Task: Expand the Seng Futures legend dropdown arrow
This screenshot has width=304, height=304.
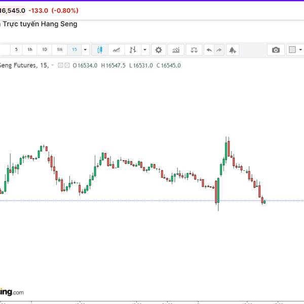Action: (x=52, y=65)
